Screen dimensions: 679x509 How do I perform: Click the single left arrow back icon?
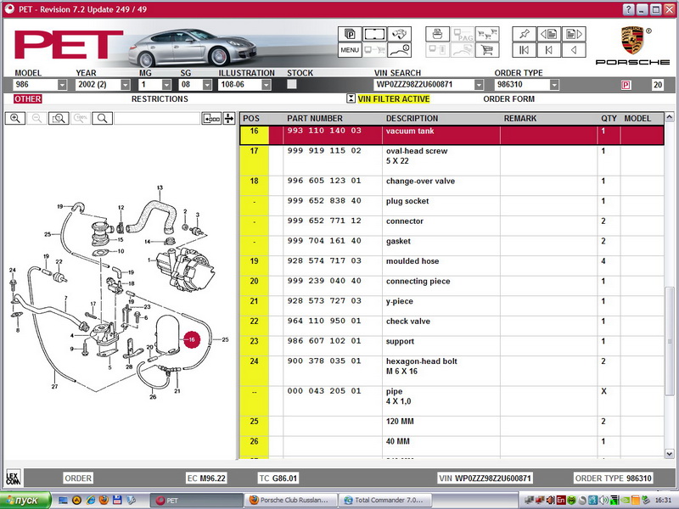coord(575,50)
